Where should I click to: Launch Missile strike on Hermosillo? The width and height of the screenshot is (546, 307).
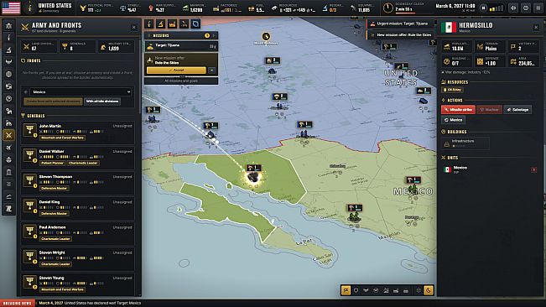[458, 110]
